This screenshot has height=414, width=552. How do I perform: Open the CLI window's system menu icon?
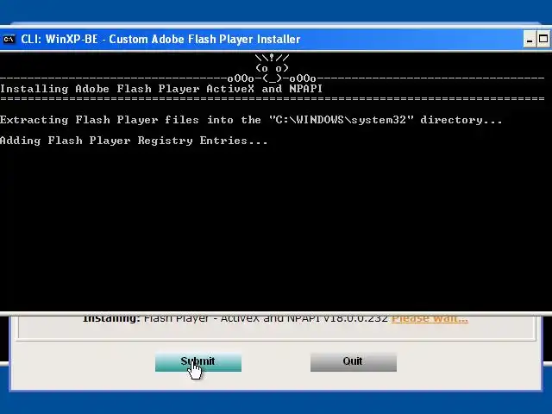pos(9,39)
